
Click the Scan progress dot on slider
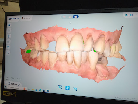click(x=6, y=79)
